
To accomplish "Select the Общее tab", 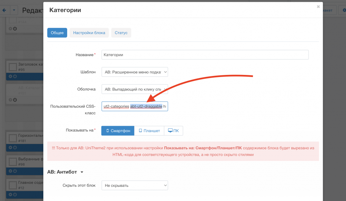I will tap(57, 33).
